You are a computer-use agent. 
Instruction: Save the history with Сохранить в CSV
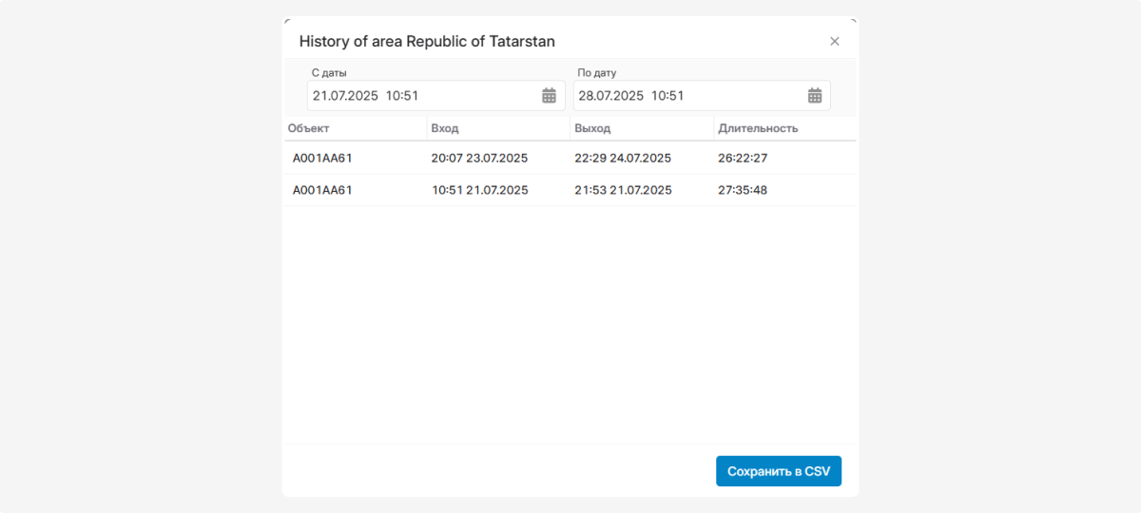point(778,471)
